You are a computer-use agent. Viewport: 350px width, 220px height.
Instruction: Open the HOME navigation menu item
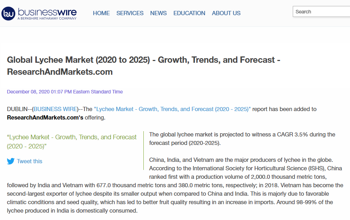coord(101,13)
